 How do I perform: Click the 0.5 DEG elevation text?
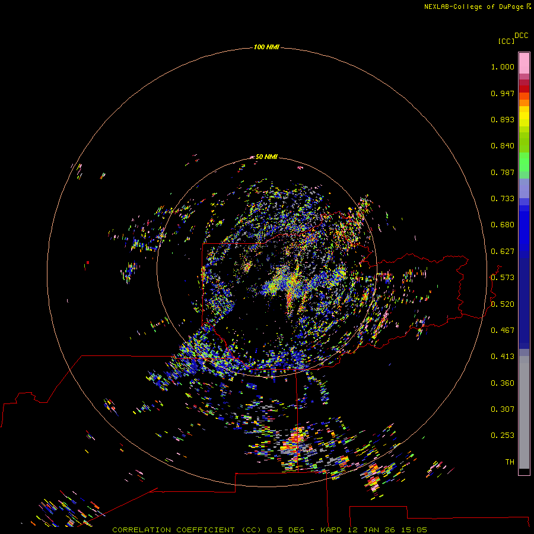click(285, 530)
